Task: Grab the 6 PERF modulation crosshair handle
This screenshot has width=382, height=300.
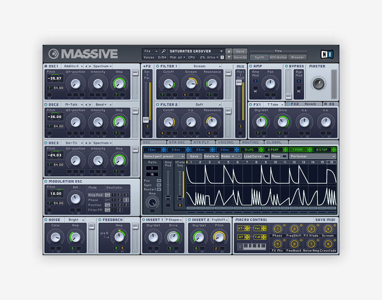Action: pyautogui.click(x=285, y=150)
